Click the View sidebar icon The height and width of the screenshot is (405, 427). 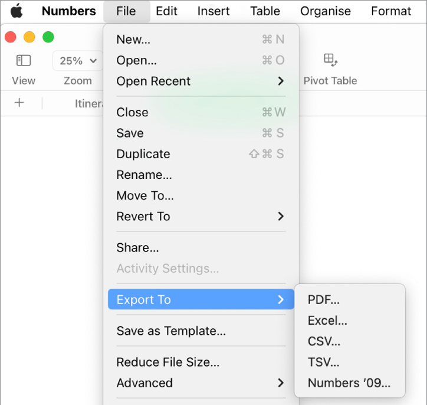point(24,60)
